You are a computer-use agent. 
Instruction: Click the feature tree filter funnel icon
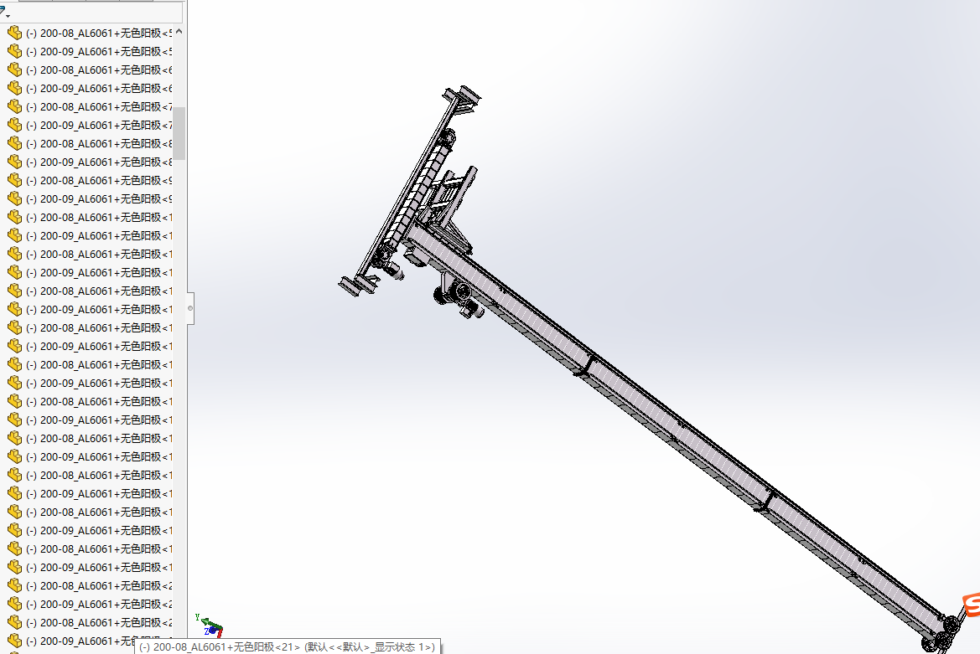point(2,11)
